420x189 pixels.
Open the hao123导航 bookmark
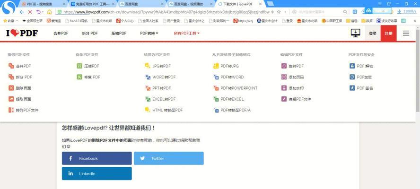tap(77, 21)
